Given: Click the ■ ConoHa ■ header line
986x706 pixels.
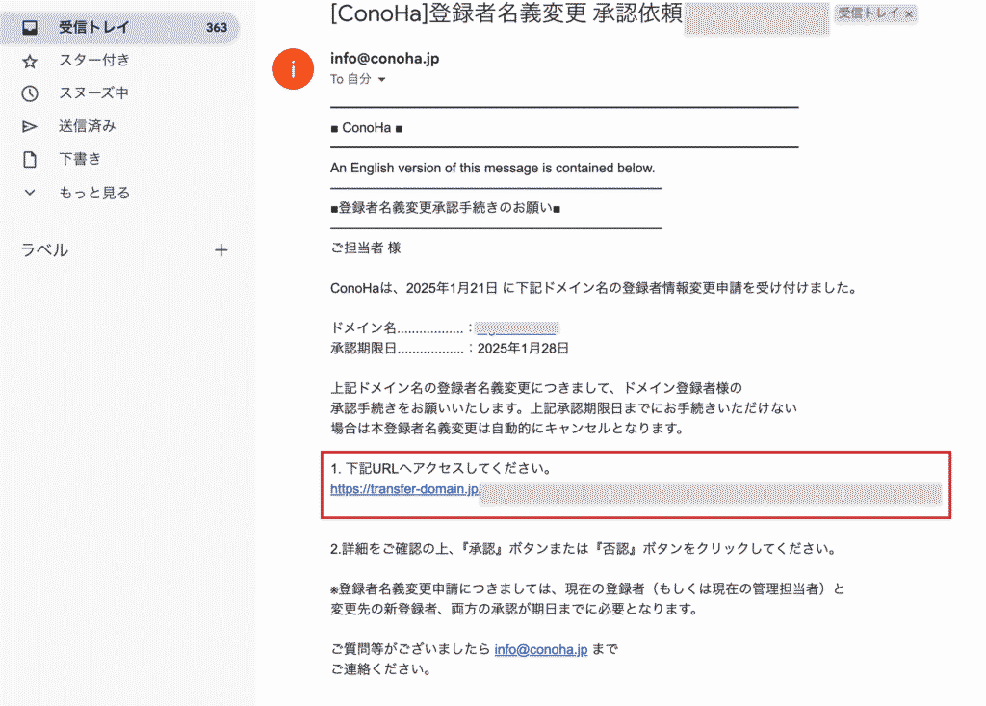Looking at the screenshot, I should pos(367,128).
